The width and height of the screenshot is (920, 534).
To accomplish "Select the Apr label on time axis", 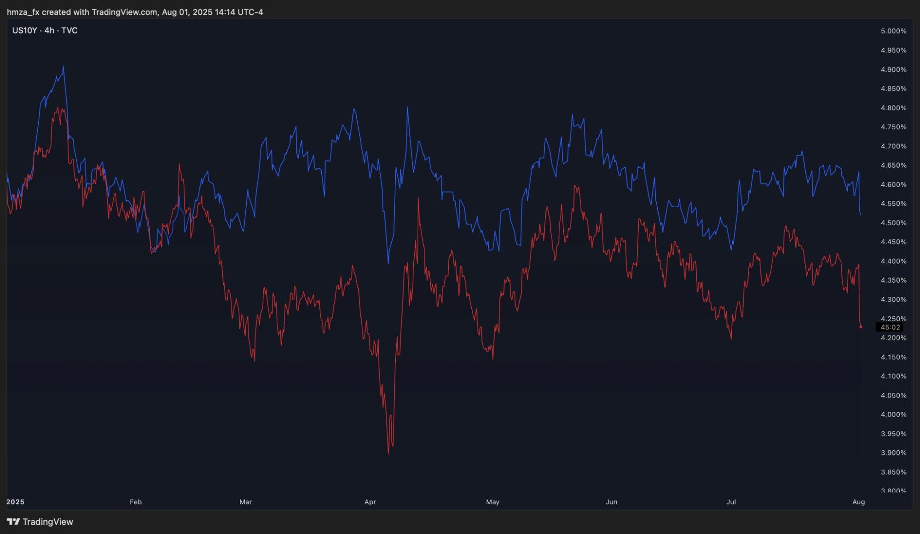I will pyautogui.click(x=370, y=502).
